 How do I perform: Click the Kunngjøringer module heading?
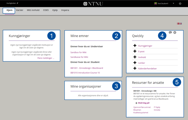pos(19,36)
